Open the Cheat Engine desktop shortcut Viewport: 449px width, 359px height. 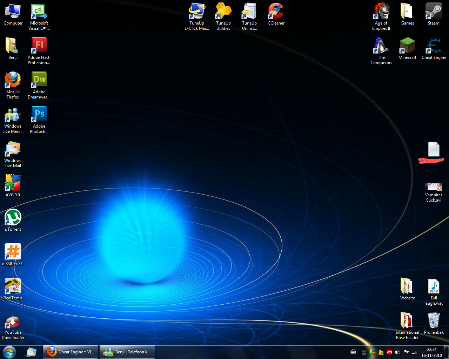434,46
